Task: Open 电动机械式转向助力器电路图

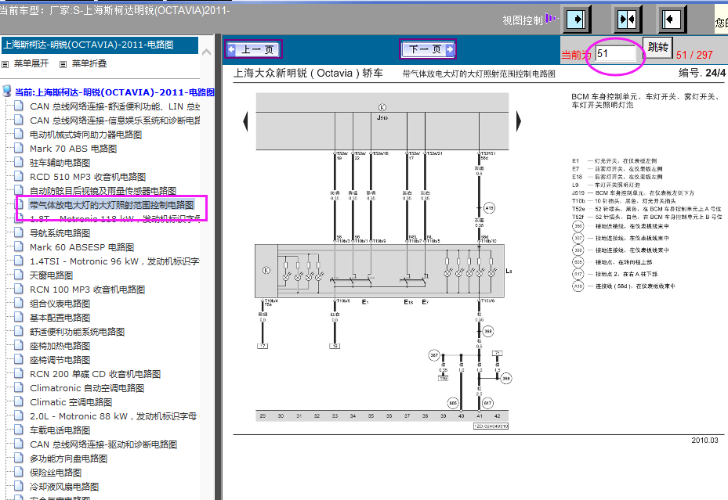Action: 86,135
